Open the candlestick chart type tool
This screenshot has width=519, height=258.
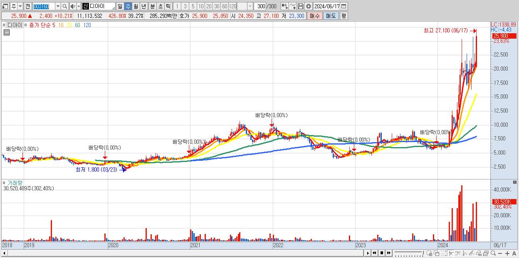click(x=284, y=6)
